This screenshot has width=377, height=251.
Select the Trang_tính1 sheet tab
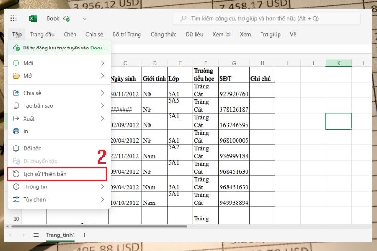pos(60,235)
